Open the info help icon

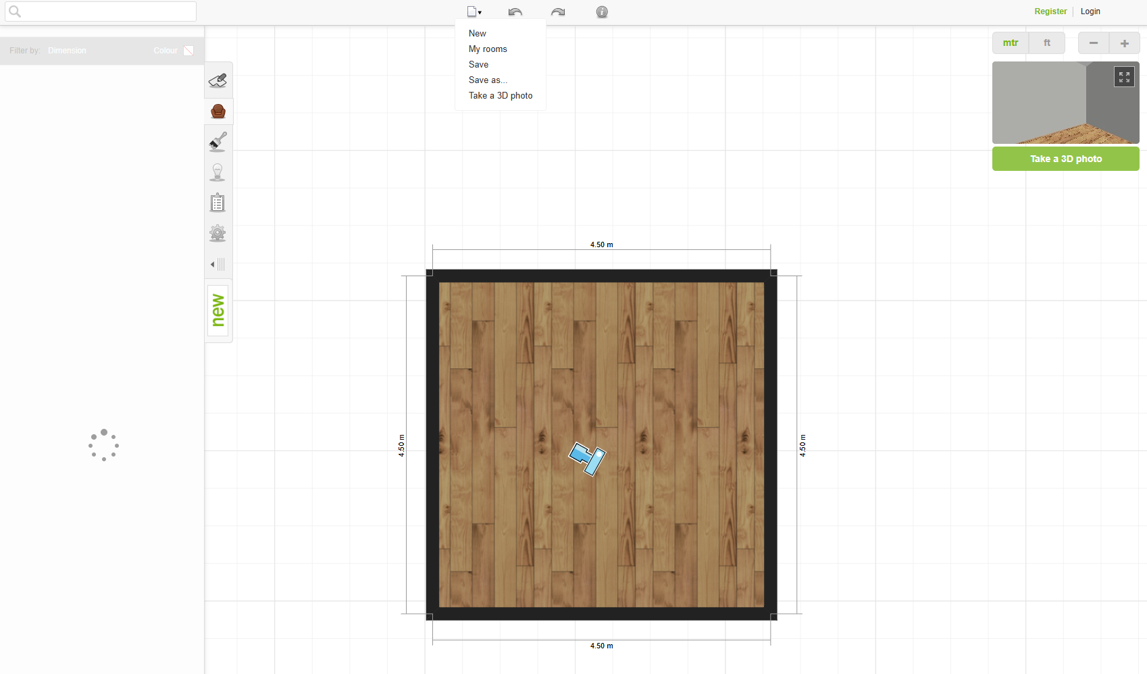pos(602,11)
